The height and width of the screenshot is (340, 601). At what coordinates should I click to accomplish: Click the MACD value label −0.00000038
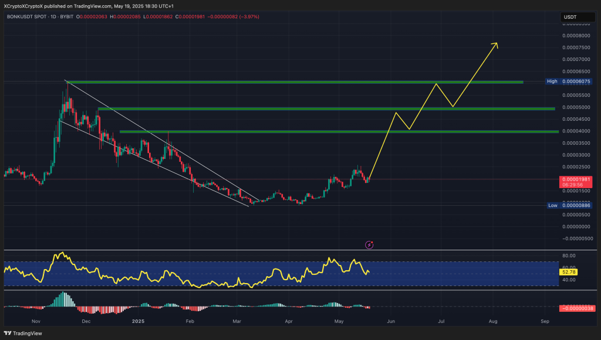tap(578, 308)
